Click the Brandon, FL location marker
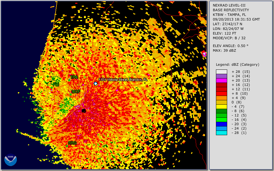Screen dimensions: 274x171 (x=95, y=83)
